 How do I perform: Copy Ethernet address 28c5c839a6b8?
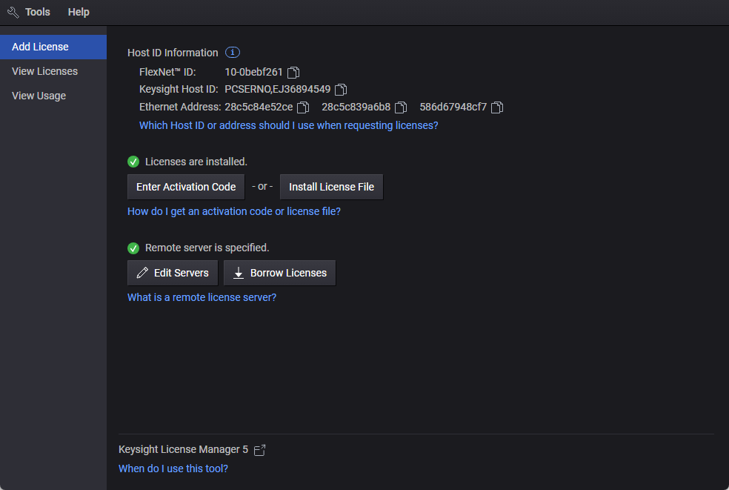click(401, 107)
